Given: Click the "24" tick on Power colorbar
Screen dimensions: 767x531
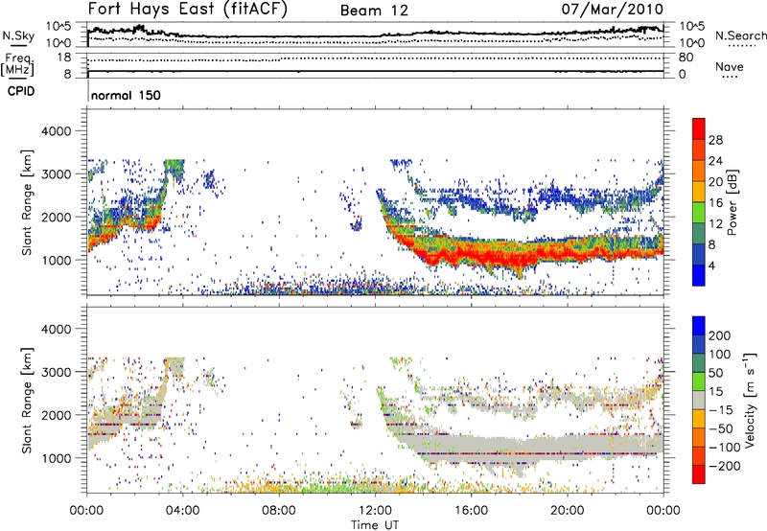Looking at the screenshot, I should coord(715,161).
